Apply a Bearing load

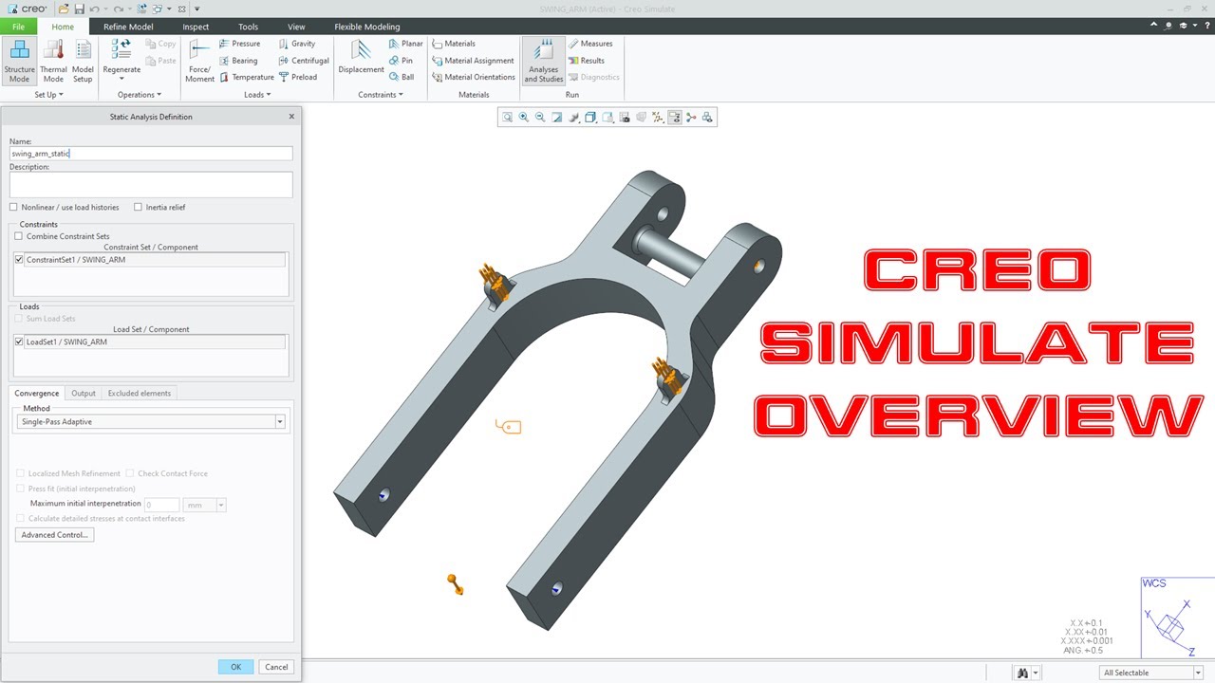(x=238, y=61)
